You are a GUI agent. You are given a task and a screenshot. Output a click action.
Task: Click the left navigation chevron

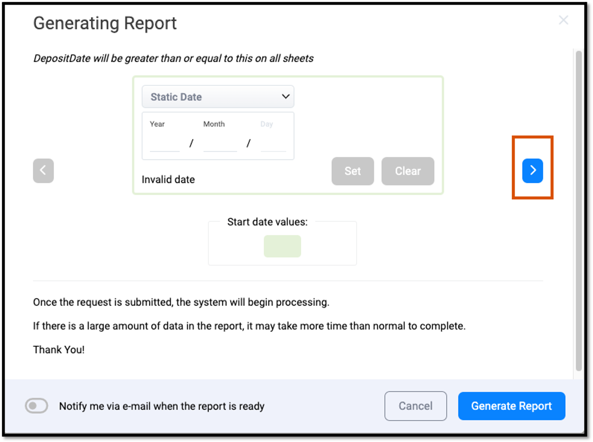43,171
